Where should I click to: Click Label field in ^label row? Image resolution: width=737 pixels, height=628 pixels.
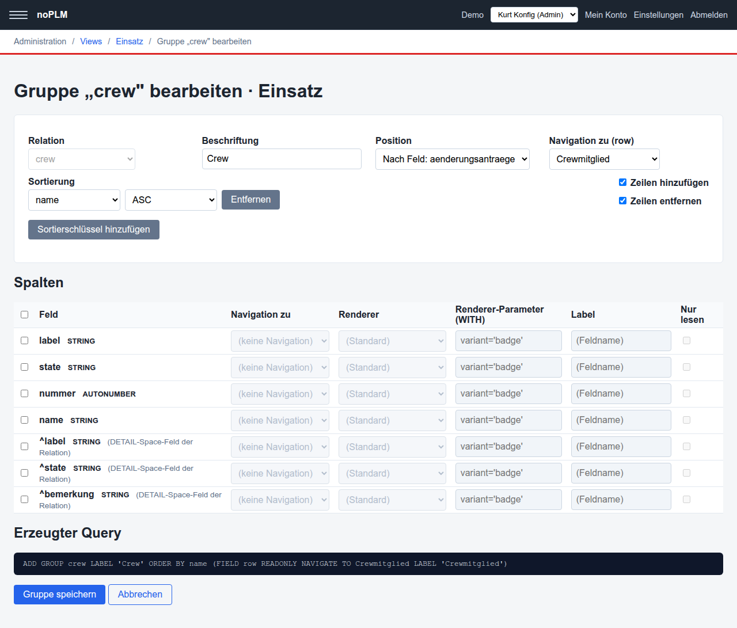[x=621, y=447]
